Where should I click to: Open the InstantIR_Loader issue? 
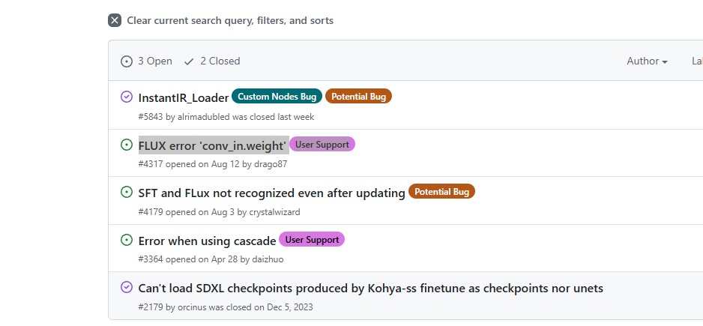pyautogui.click(x=184, y=97)
